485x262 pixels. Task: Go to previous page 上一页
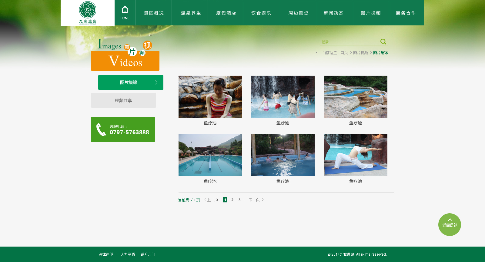click(211, 200)
